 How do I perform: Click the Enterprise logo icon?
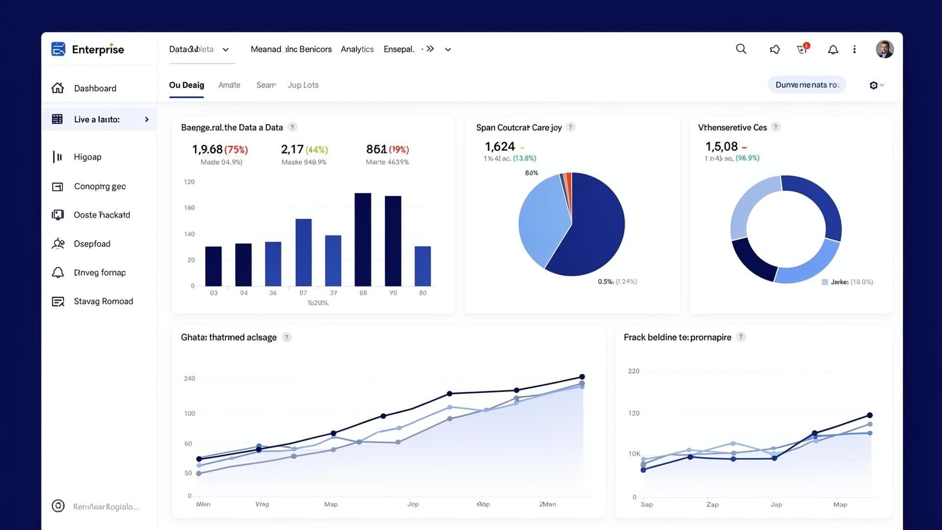point(58,49)
